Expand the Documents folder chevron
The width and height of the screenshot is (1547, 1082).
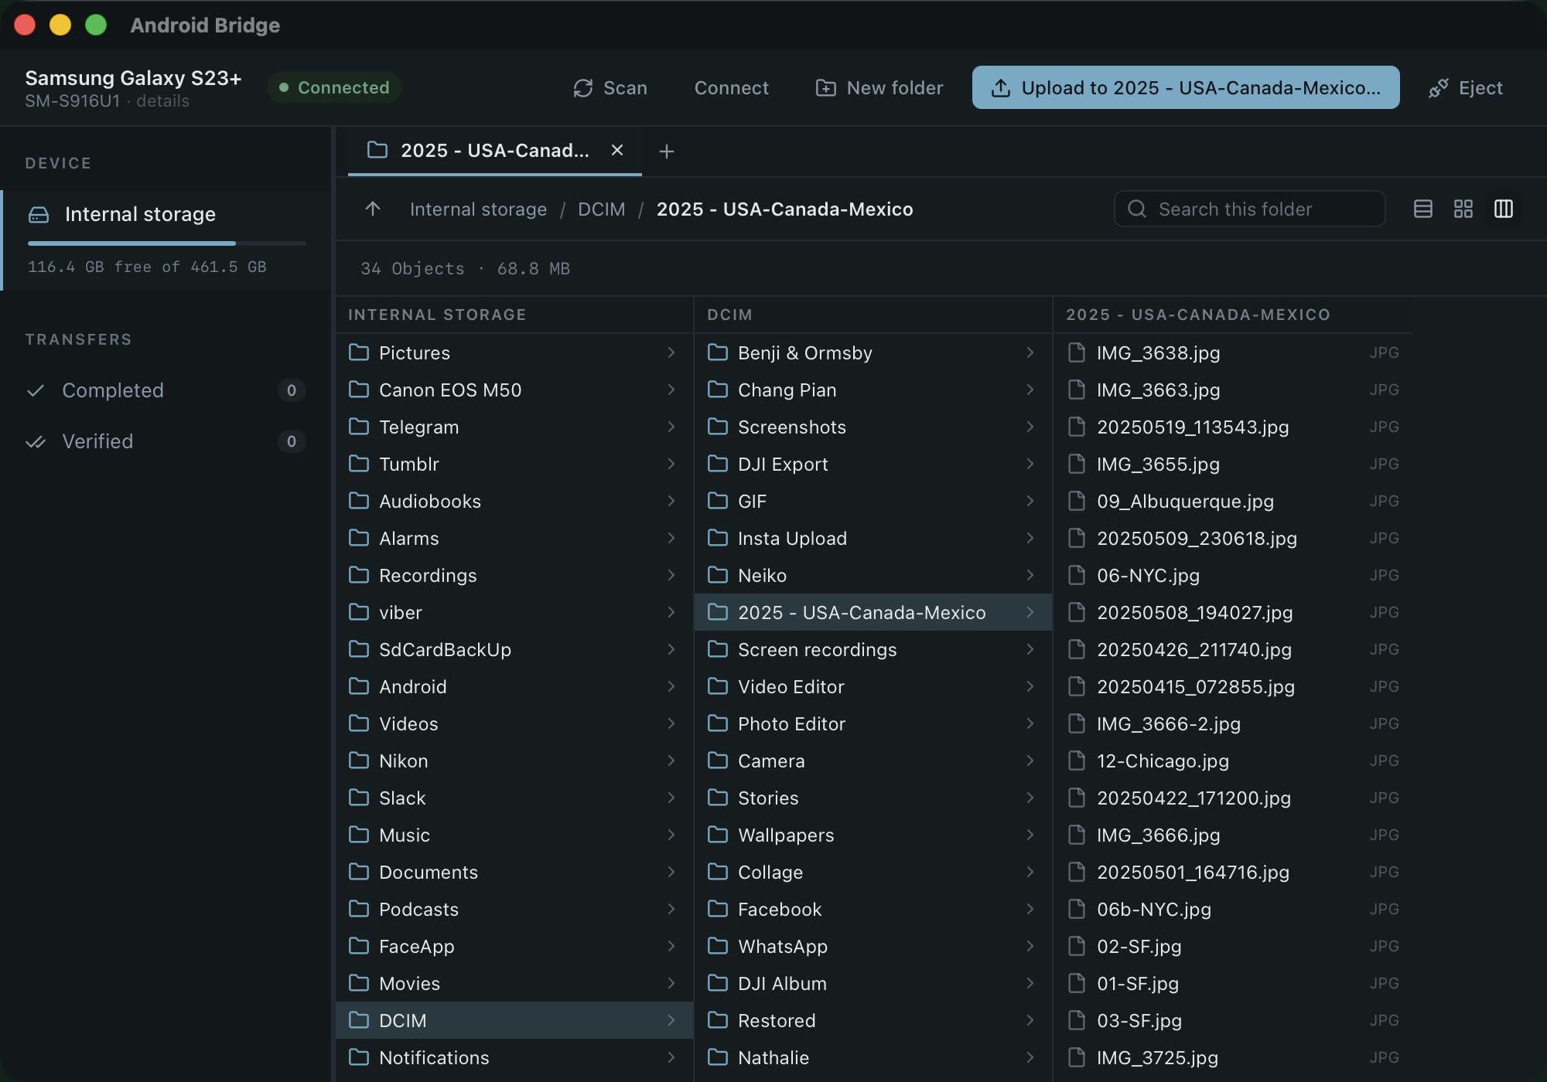point(671,872)
